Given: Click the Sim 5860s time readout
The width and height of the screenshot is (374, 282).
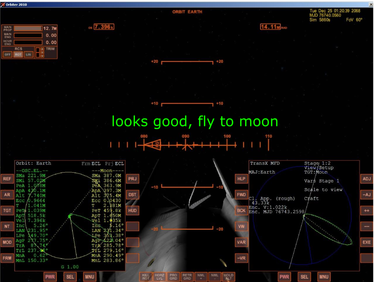Looking at the screenshot, I should point(320,20).
